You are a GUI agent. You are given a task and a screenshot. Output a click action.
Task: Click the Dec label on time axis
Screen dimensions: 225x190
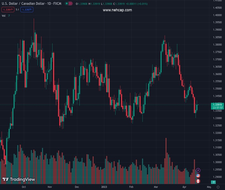tap(77, 187)
